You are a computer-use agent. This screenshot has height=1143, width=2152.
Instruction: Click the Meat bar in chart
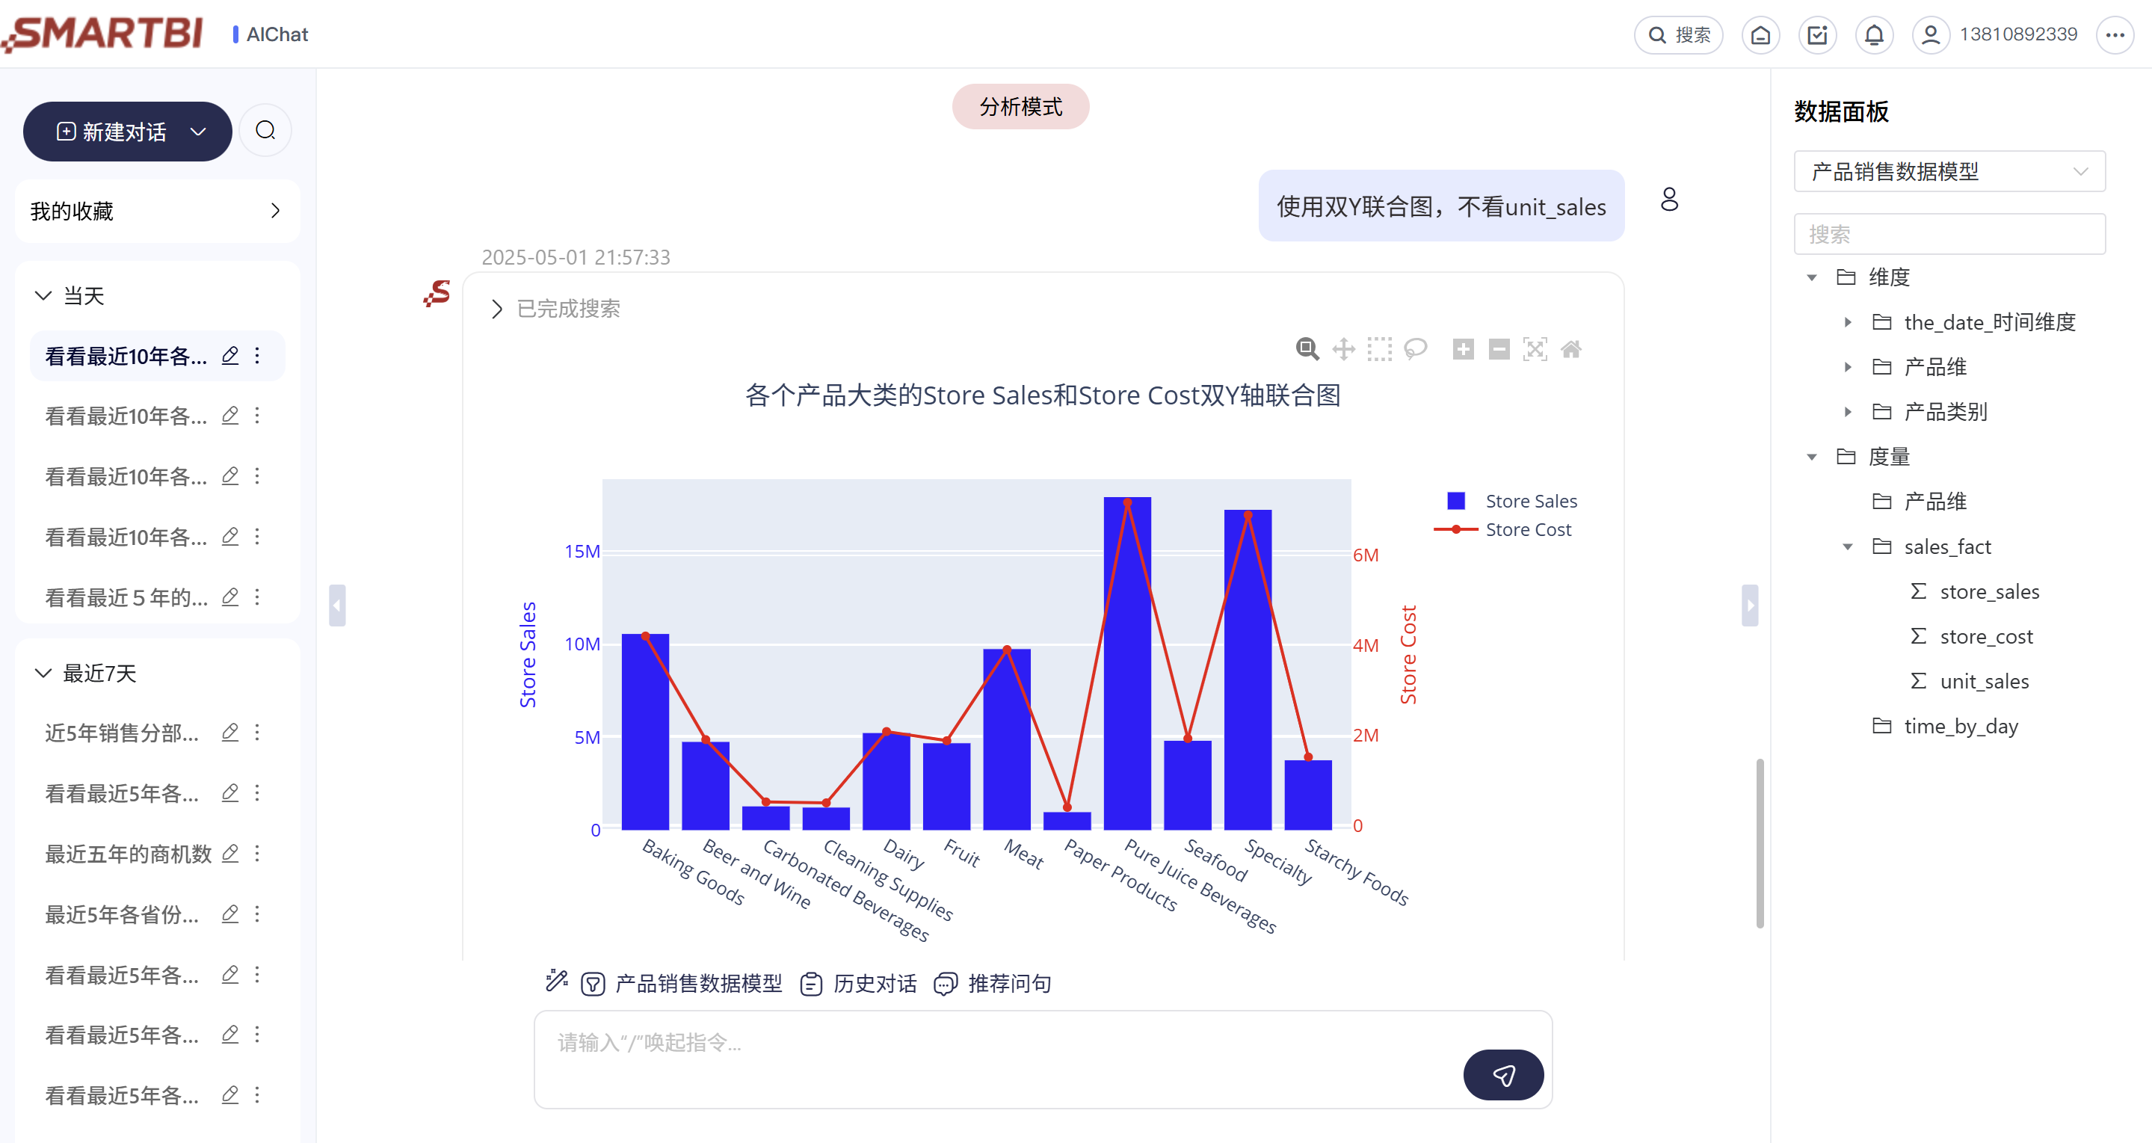coord(1007,739)
